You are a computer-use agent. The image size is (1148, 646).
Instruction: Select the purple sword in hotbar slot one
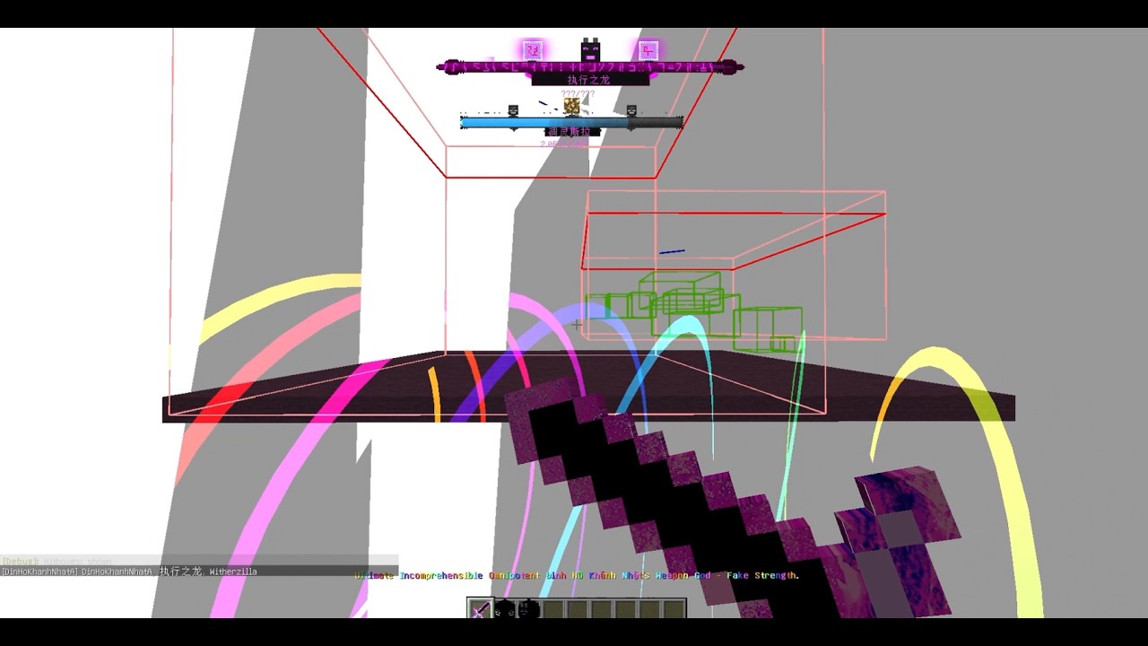[x=481, y=609]
